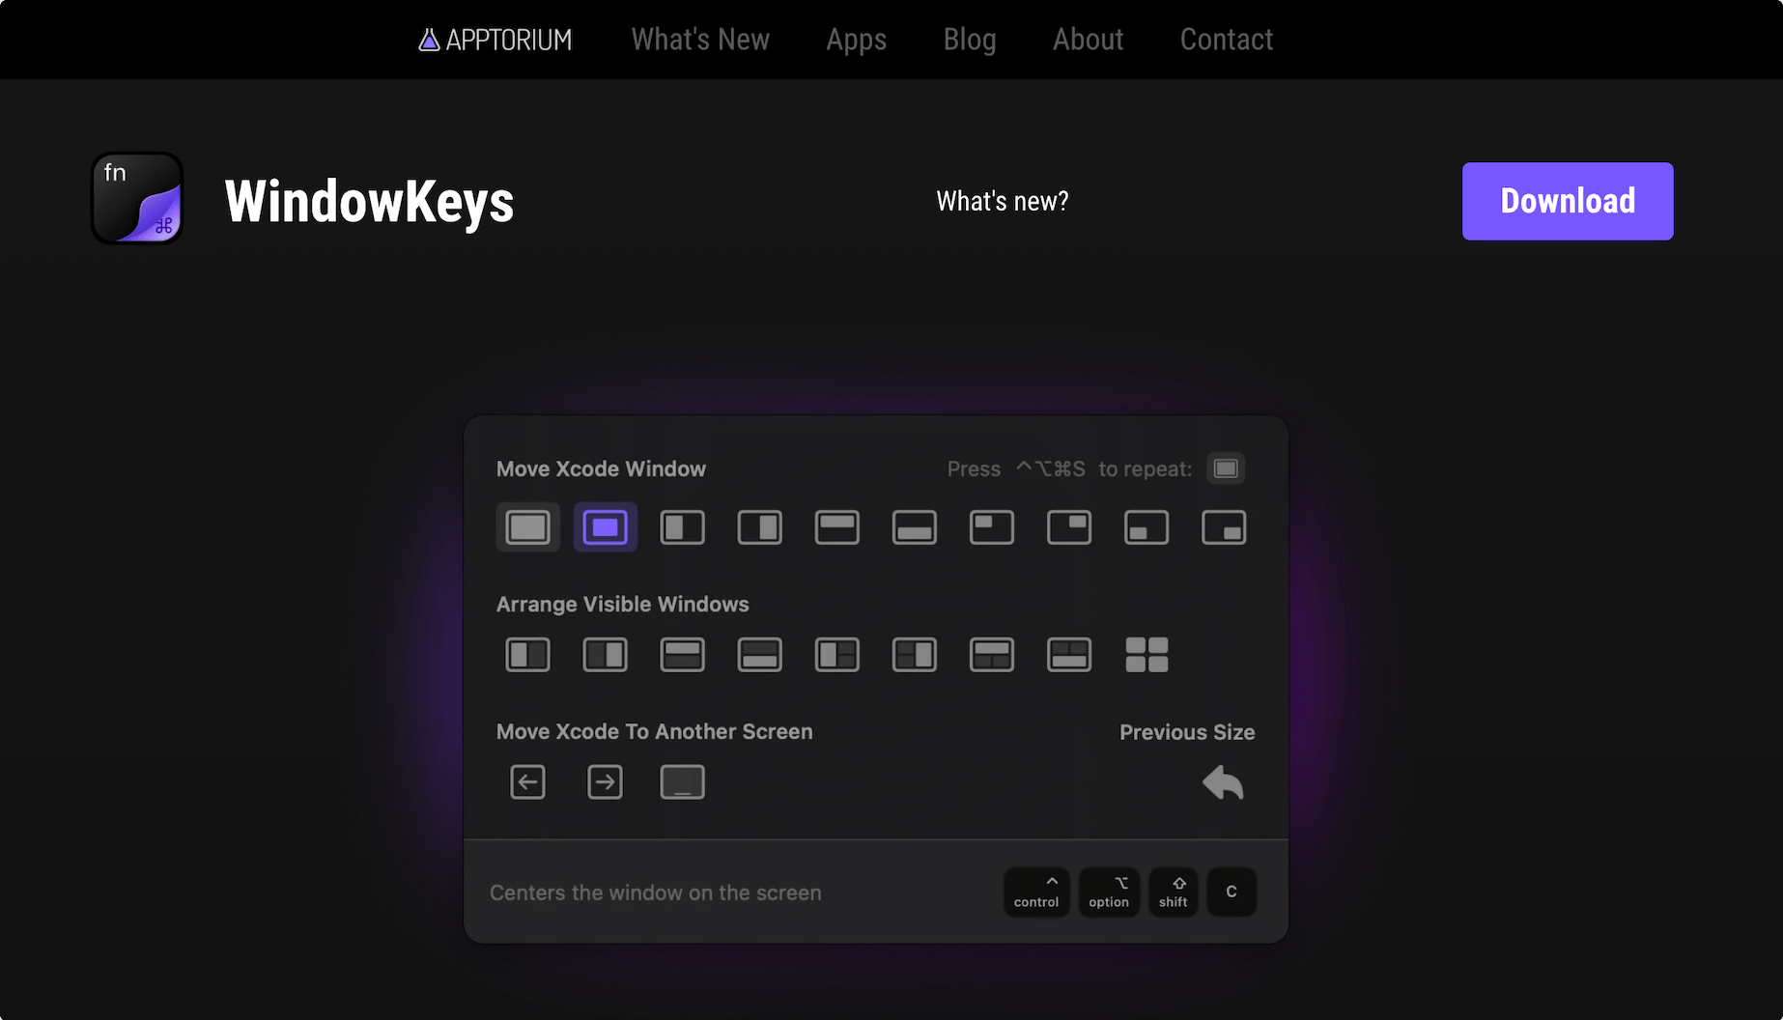Arrange three windows with large bottom pane
This screenshot has height=1020, width=1783.
[1069, 655]
